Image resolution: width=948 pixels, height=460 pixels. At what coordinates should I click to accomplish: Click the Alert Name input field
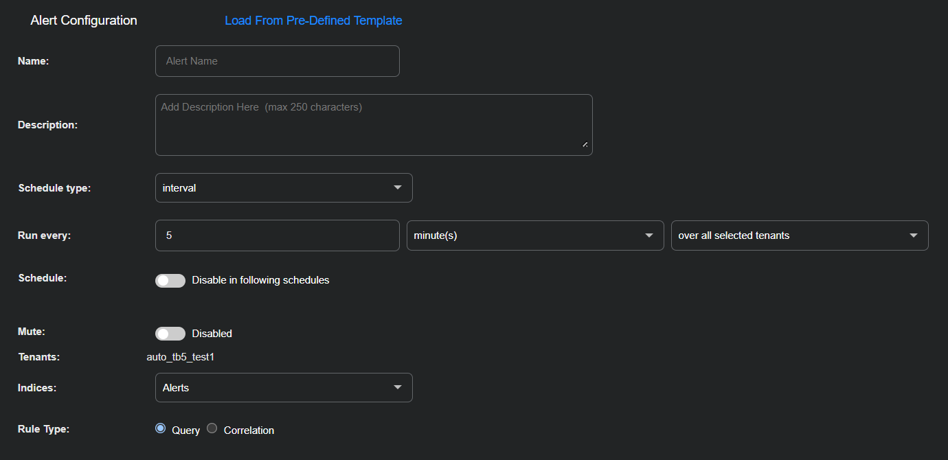coord(277,61)
